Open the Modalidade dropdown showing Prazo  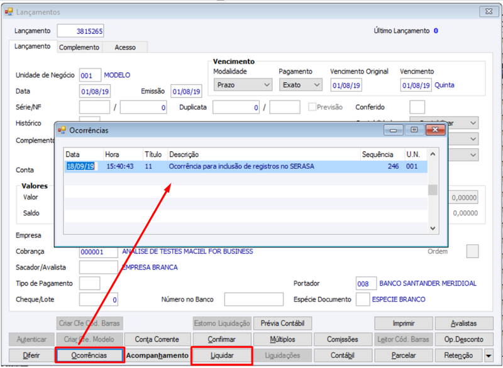click(243, 85)
